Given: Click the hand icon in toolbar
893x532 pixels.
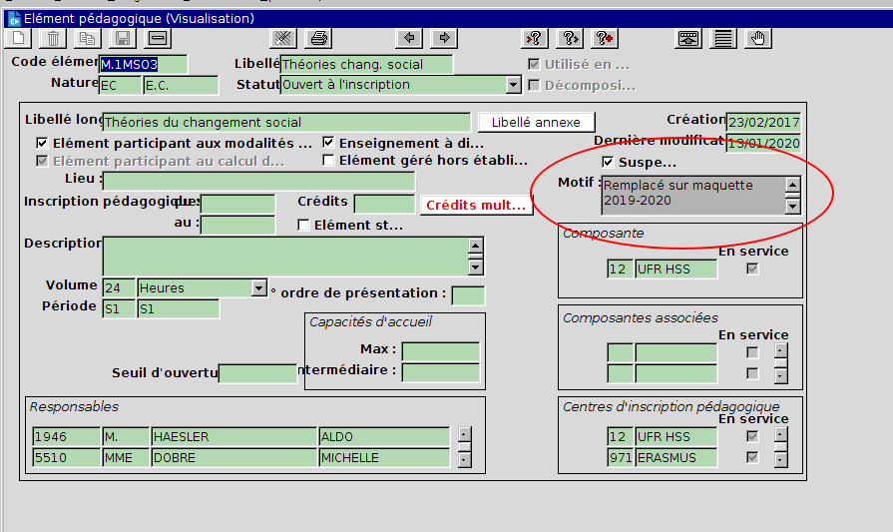Looking at the screenshot, I should point(758,39).
